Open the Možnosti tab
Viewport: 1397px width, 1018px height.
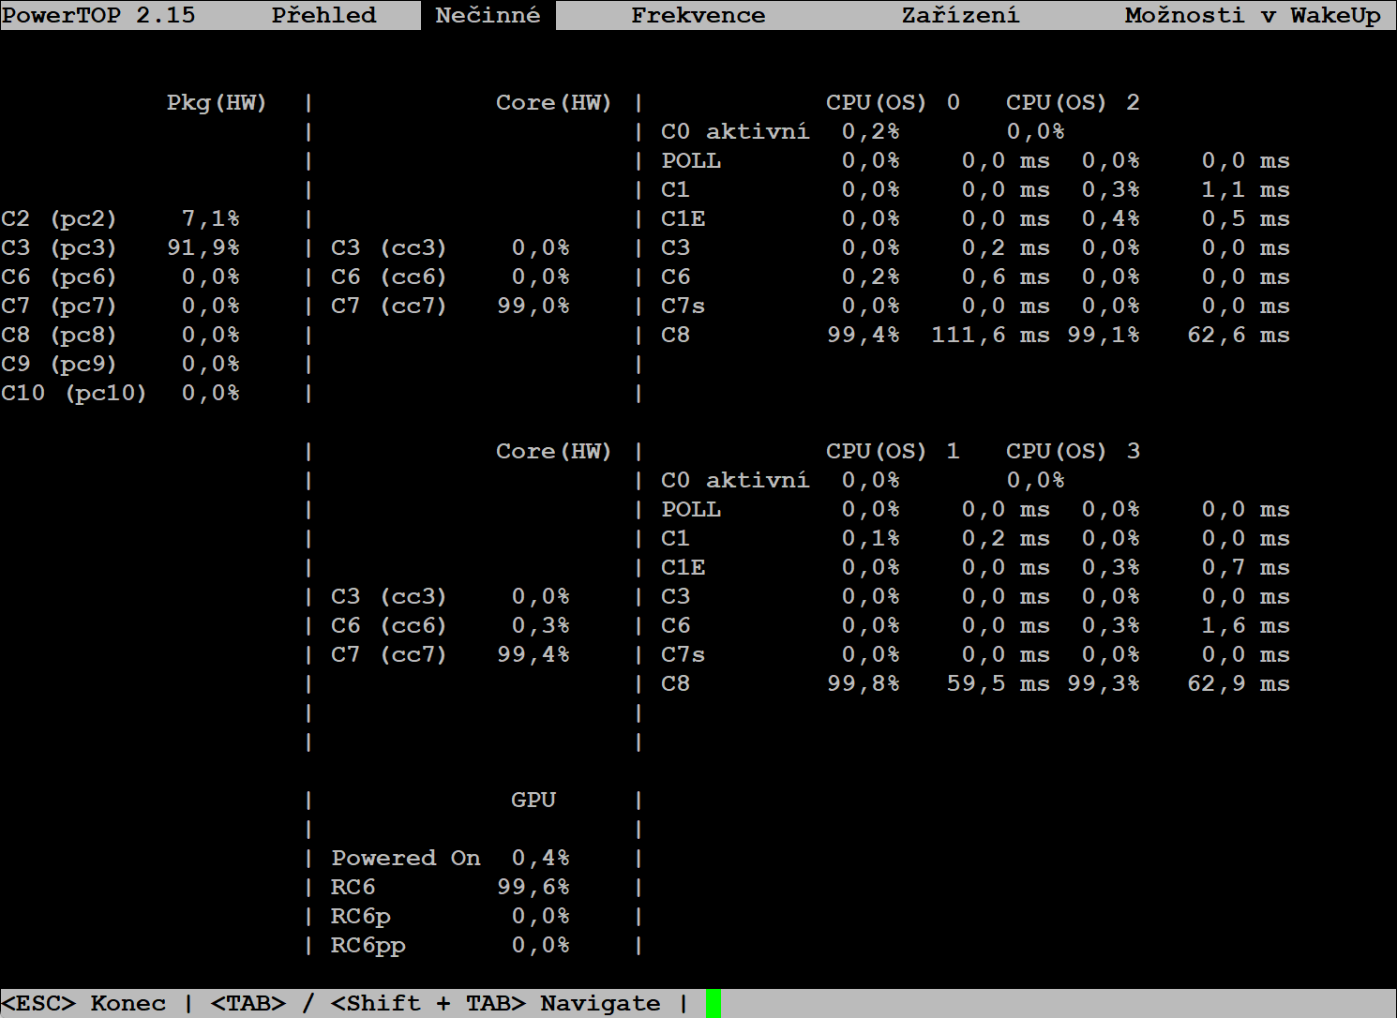[1184, 15]
